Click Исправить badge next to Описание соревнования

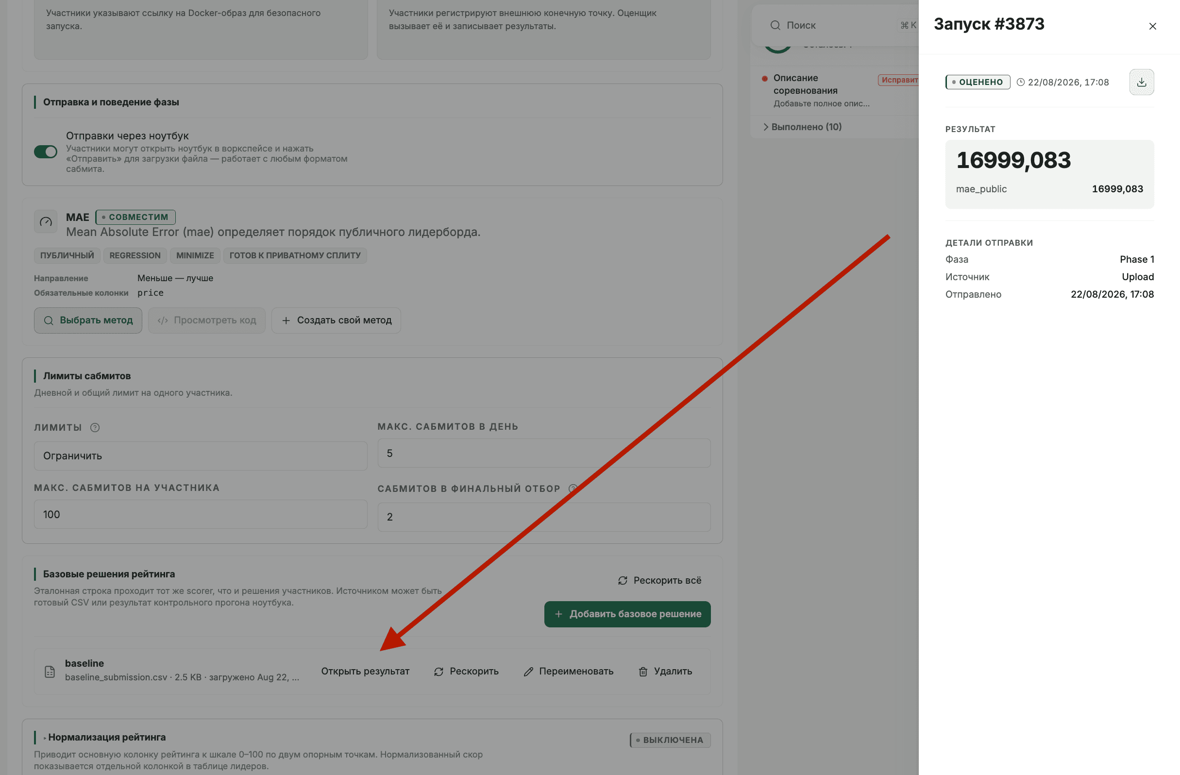pyautogui.click(x=898, y=80)
